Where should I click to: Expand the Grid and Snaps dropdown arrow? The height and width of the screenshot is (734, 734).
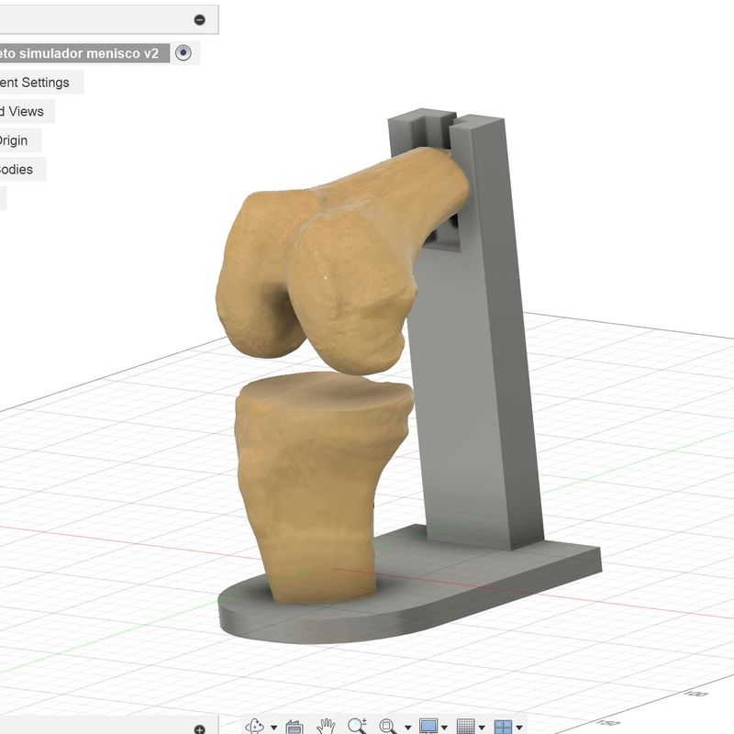tap(482, 728)
